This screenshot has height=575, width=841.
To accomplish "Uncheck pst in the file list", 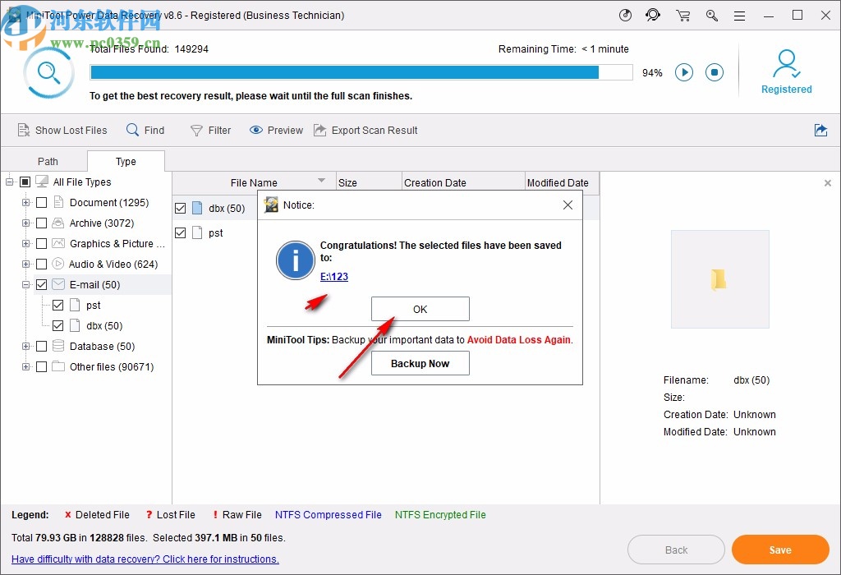I will click(180, 232).
